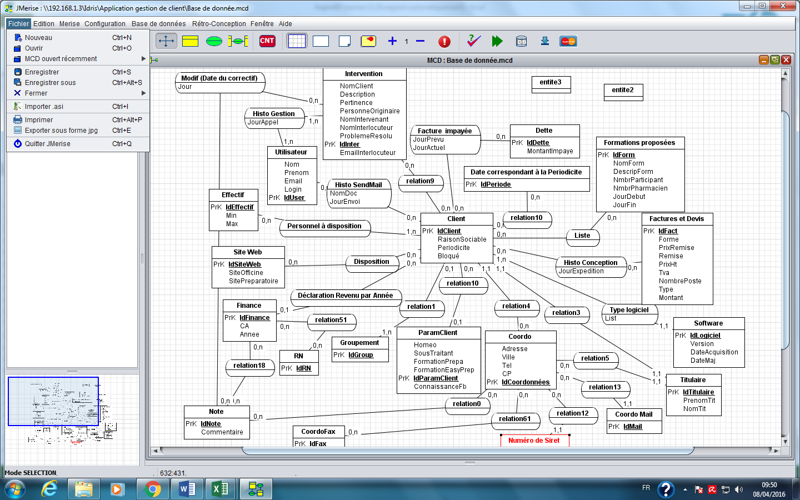Select the green association tool
The height and width of the screenshot is (500, 800).
click(x=214, y=41)
